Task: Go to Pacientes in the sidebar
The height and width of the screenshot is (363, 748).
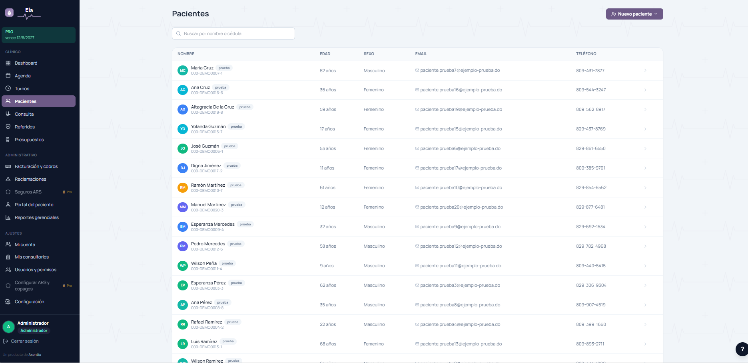Action: pyautogui.click(x=38, y=101)
